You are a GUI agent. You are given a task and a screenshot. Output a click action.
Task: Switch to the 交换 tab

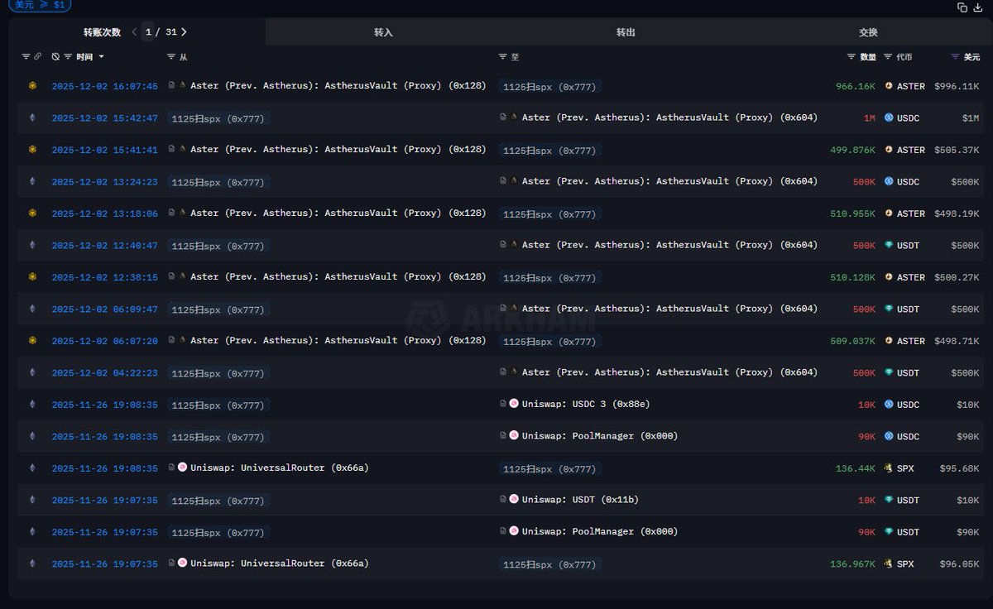click(868, 32)
